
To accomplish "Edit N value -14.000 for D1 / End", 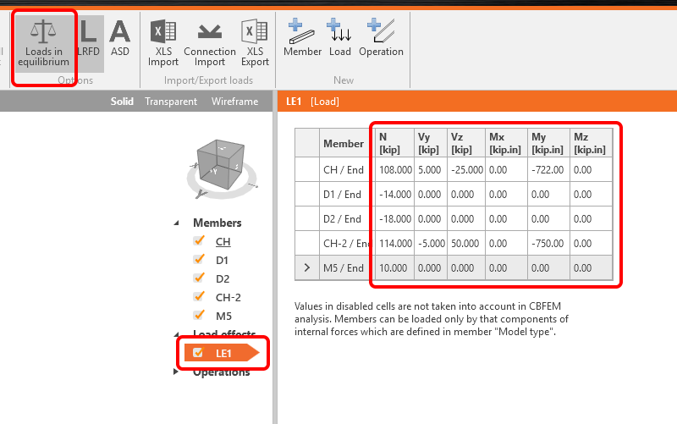I will click(394, 195).
